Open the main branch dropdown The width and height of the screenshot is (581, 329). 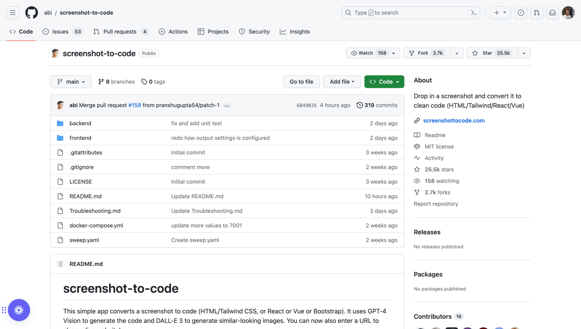(71, 82)
